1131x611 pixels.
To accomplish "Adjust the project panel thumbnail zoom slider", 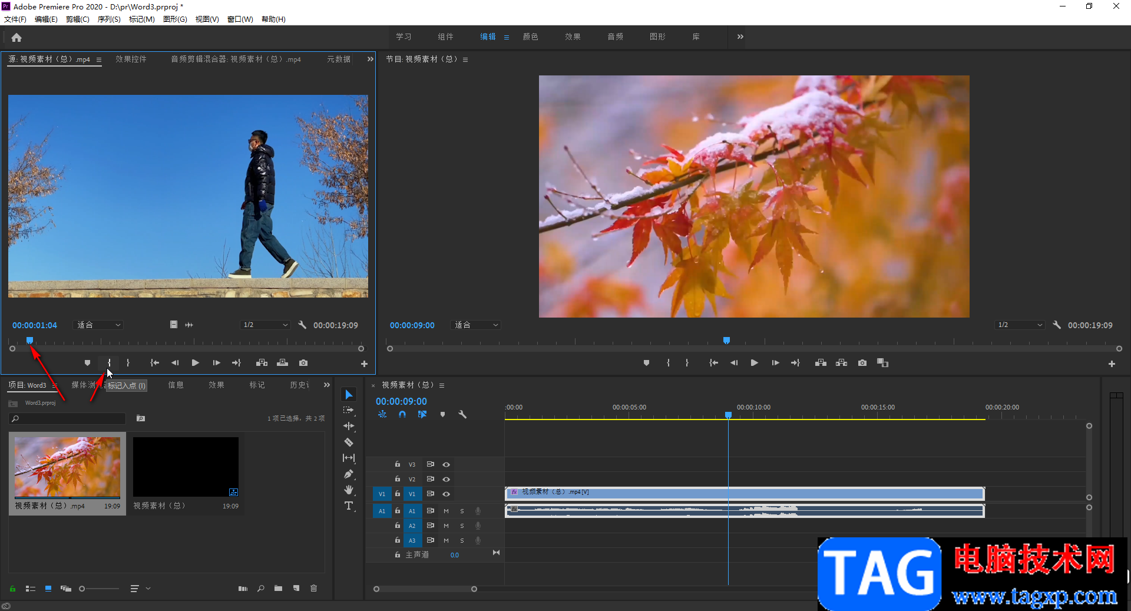I will click(82, 589).
